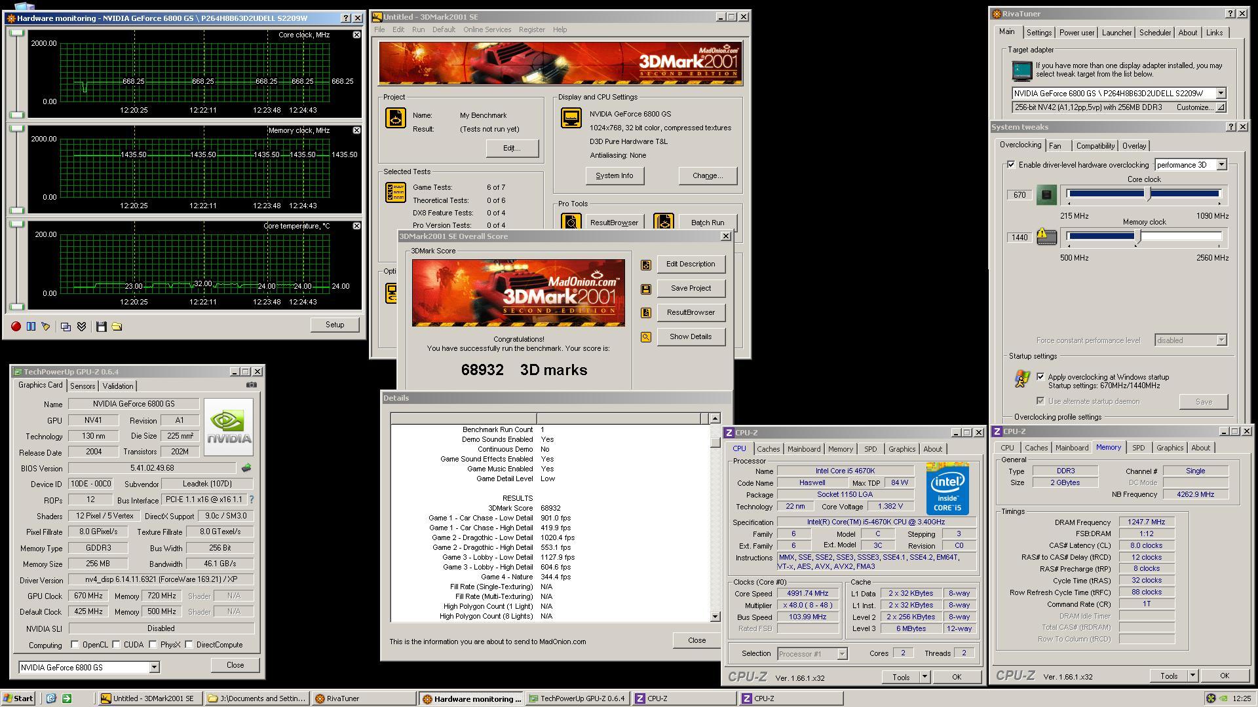1258x707 pixels.
Task: Click the floppy disk save icon in Hardware monitoring
Action: coord(101,326)
